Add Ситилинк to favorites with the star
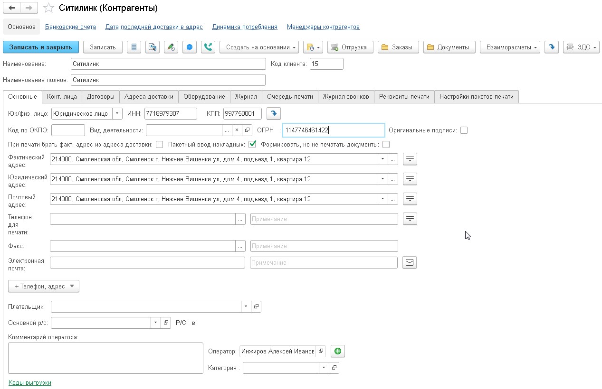 pyautogui.click(x=48, y=8)
